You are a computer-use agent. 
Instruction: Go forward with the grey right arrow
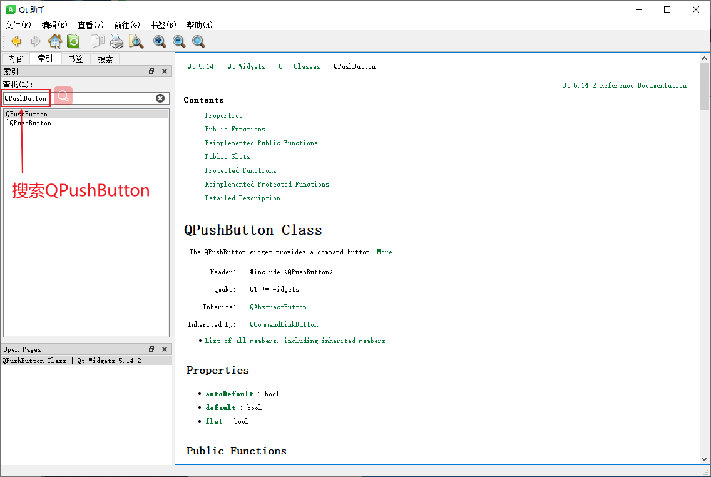[x=36, y=42]
